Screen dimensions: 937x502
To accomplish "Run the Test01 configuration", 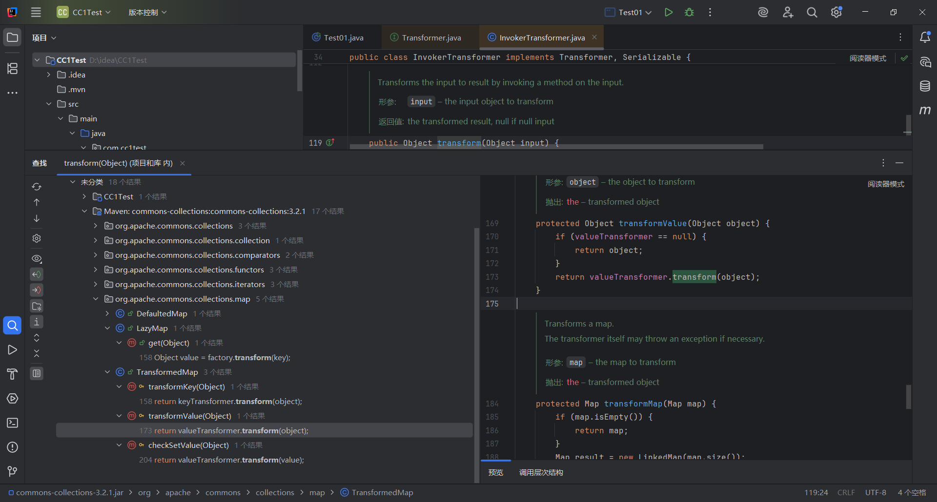I will coord(669,12).
